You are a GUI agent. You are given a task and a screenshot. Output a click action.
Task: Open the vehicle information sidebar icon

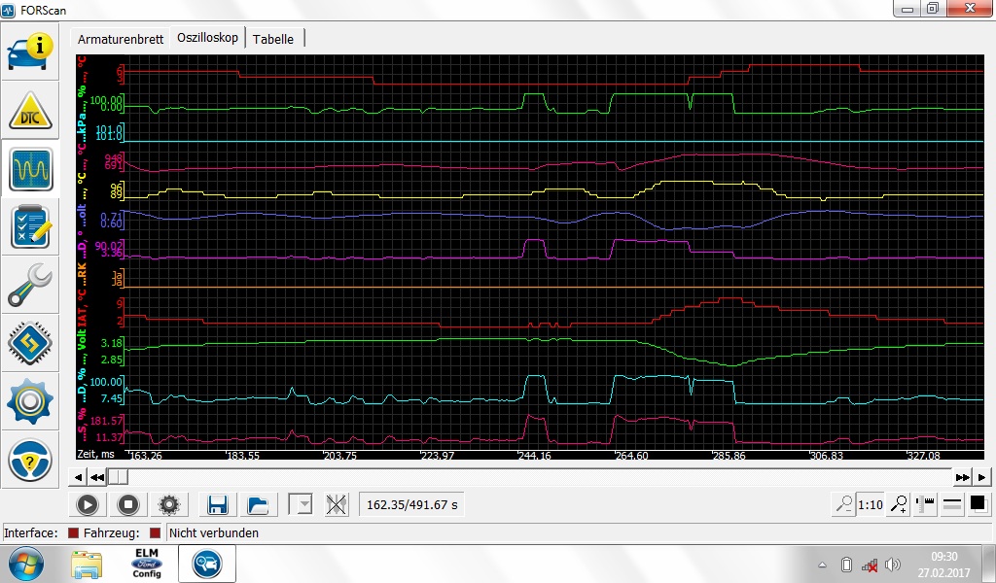coord(30,52)
